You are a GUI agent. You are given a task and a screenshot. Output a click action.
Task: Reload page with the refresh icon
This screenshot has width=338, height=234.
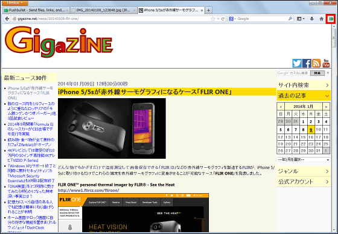(223, 19)
